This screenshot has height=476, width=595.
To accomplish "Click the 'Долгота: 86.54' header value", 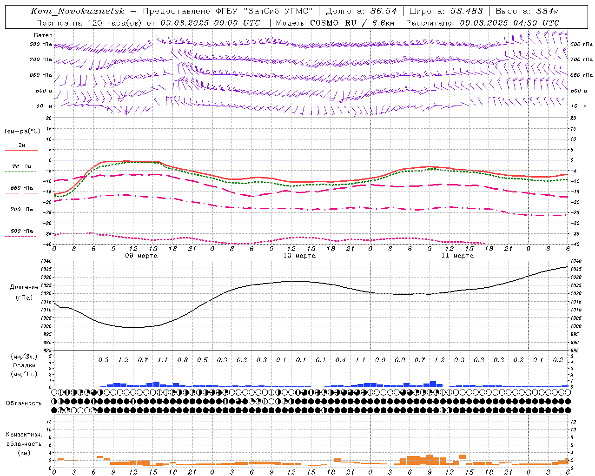I will click(x=361, y=11).
